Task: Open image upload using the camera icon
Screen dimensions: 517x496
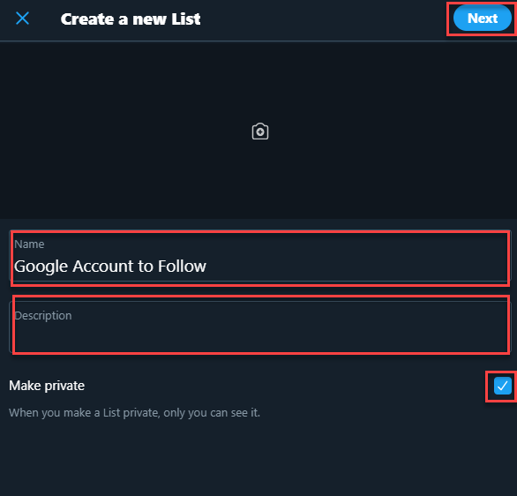Action: coord(260,132)
